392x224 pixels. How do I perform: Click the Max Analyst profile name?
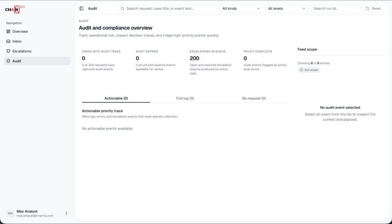[x=27, y=211]
